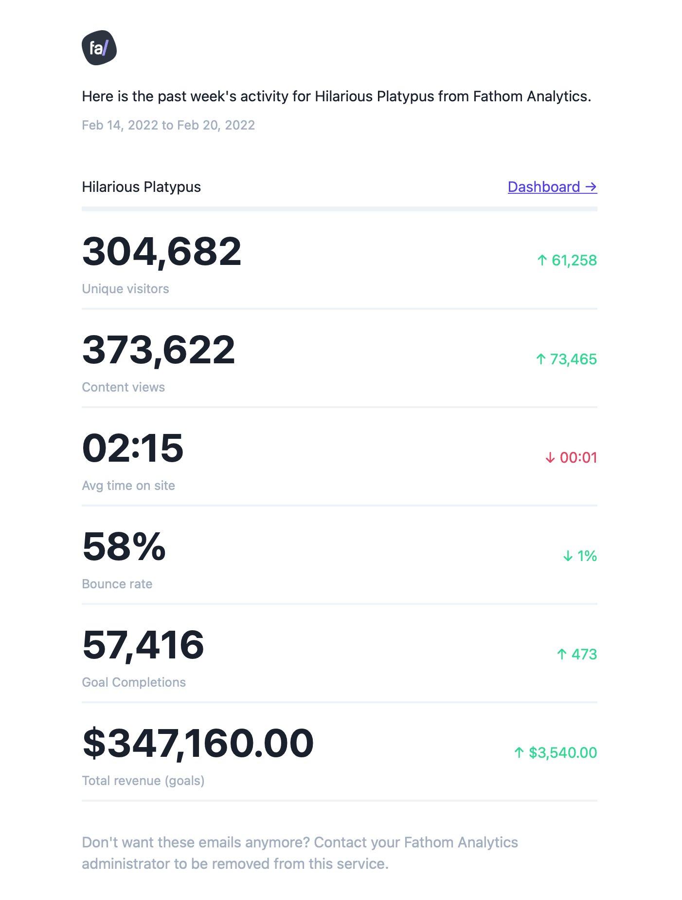Select the 58% bounce rate value

pyautogui.click(x=124, y=547)
